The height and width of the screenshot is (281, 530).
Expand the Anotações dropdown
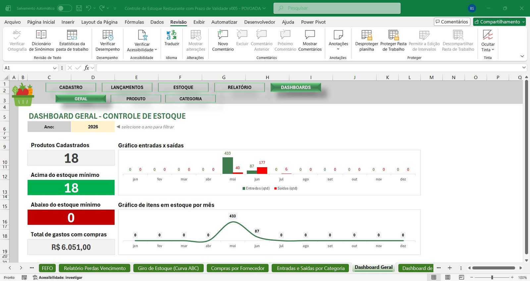(338, 49)
